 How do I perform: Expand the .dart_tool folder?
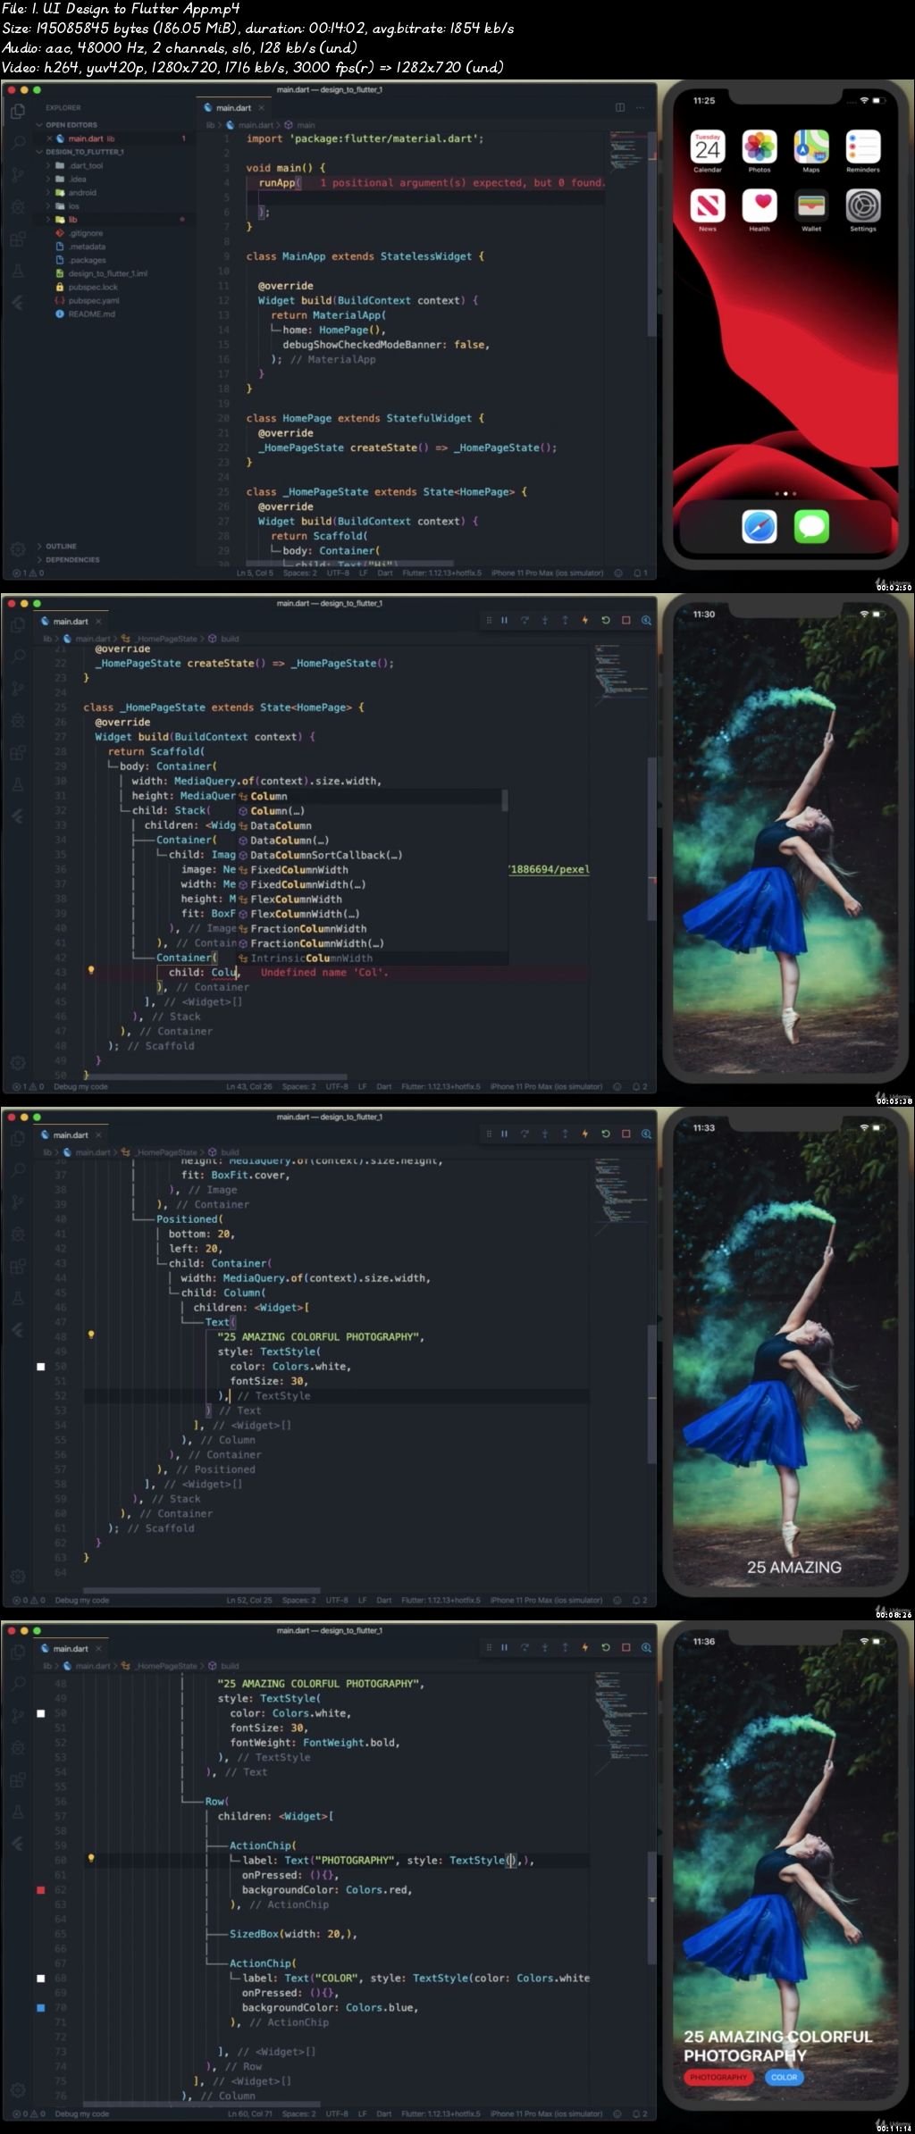click(85, 166)
